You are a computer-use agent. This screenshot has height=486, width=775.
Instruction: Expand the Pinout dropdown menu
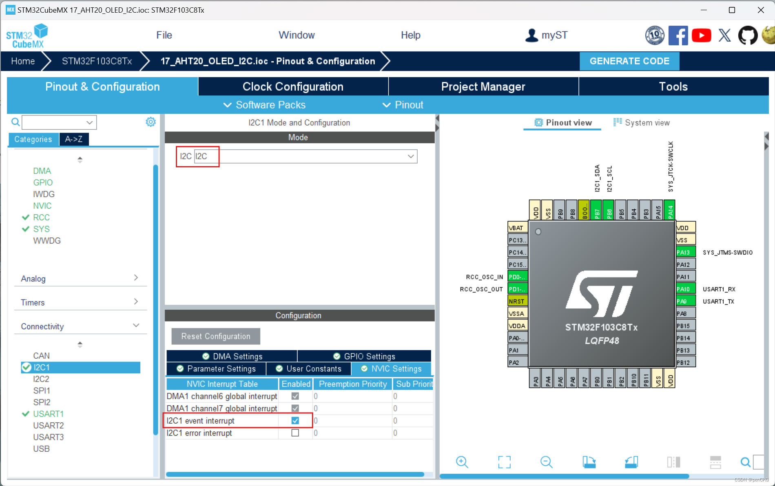pos(403,105)
